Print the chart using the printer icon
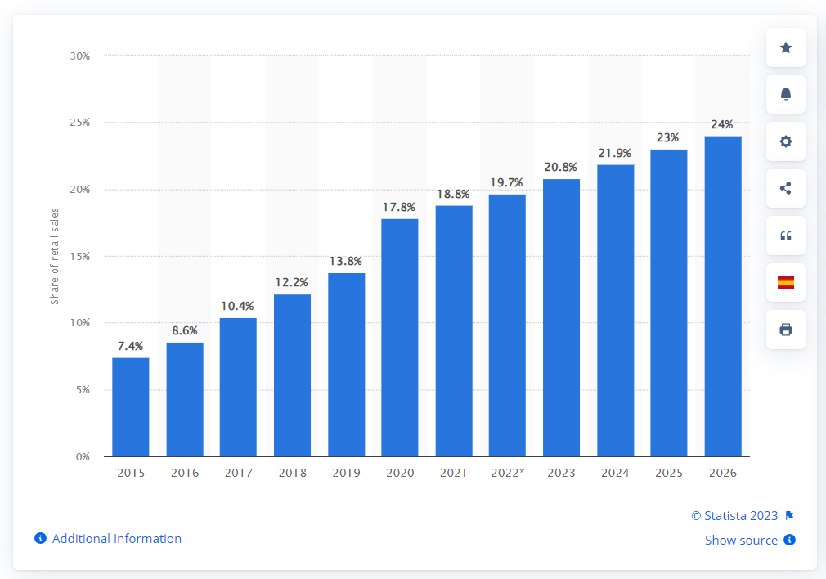This screenshot has height=579, width=826. [784, 329]
